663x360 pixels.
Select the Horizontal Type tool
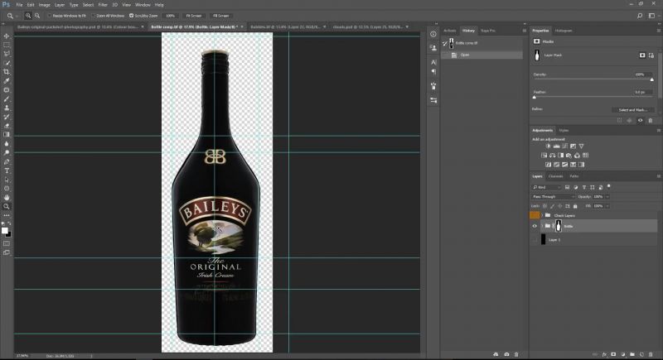7,170
